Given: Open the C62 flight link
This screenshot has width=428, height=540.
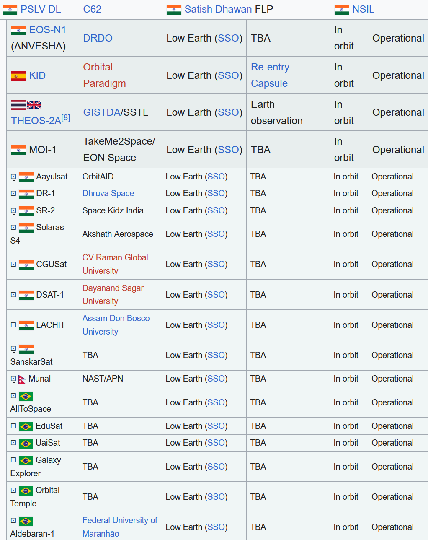Looking at the screenshot, I should pos(92,9).
